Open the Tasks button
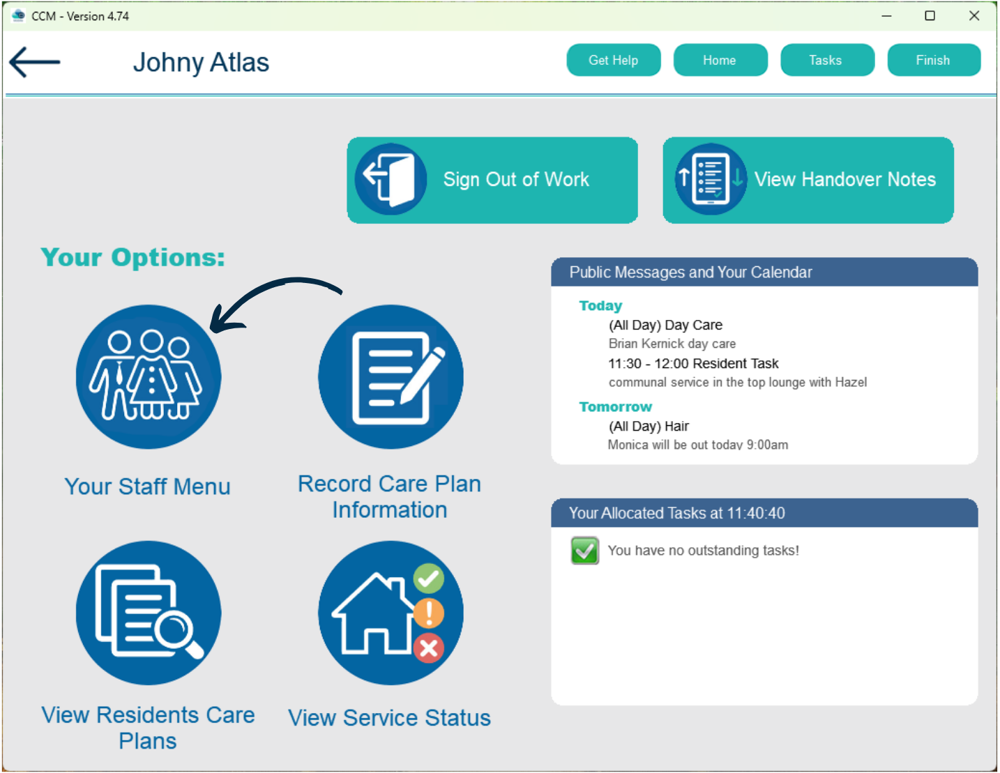The width and height of the screenshot is (1000, 773). tap(827, 60)
